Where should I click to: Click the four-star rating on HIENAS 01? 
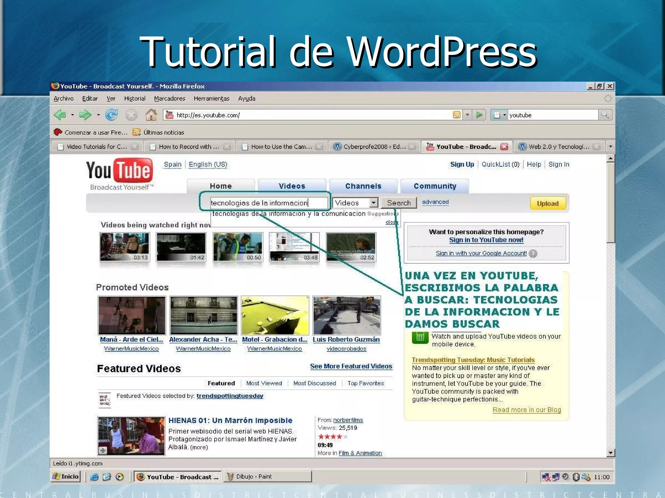pyautogui.click(x=332, y=437)
